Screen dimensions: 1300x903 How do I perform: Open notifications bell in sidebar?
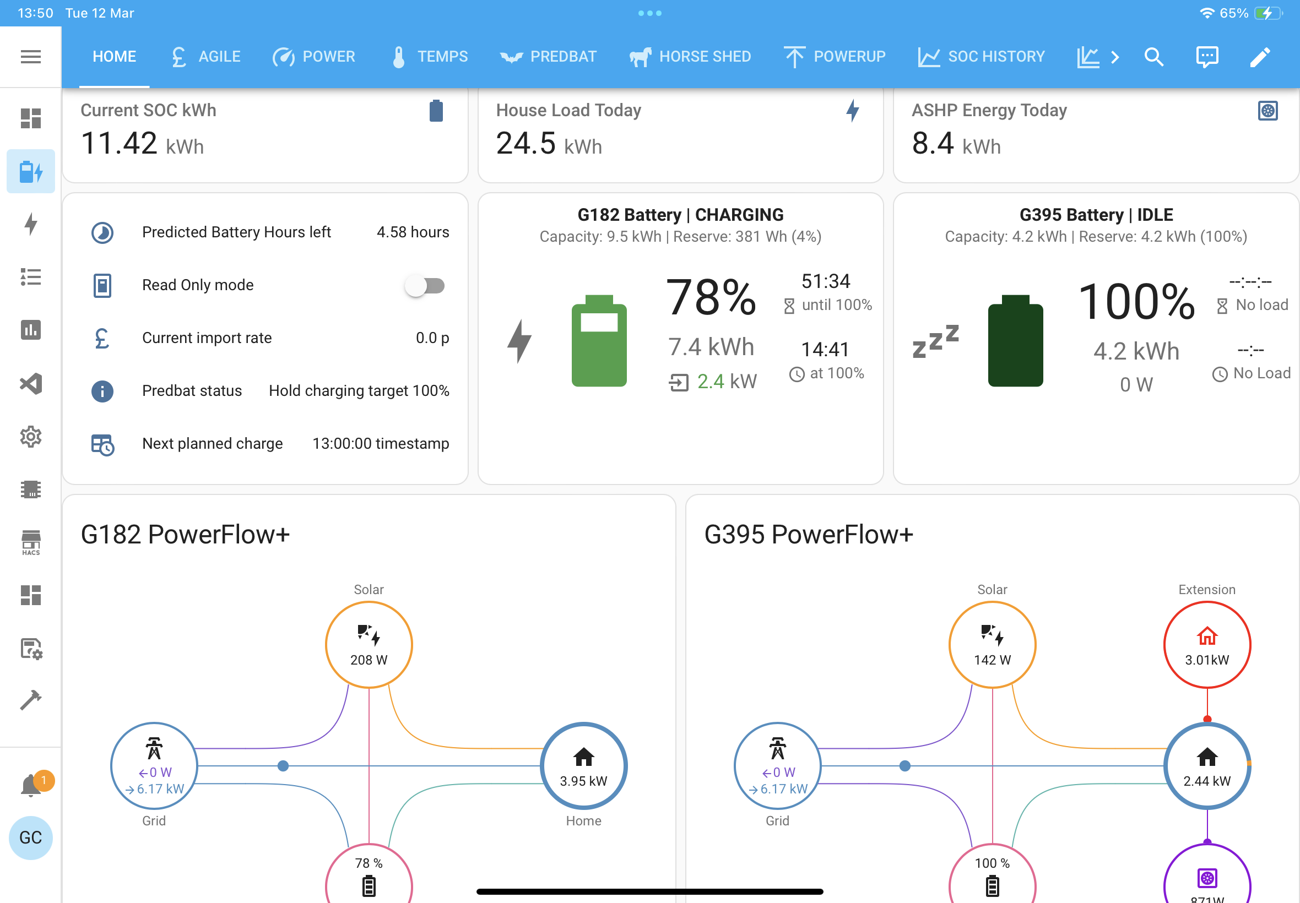coord(30,785)
